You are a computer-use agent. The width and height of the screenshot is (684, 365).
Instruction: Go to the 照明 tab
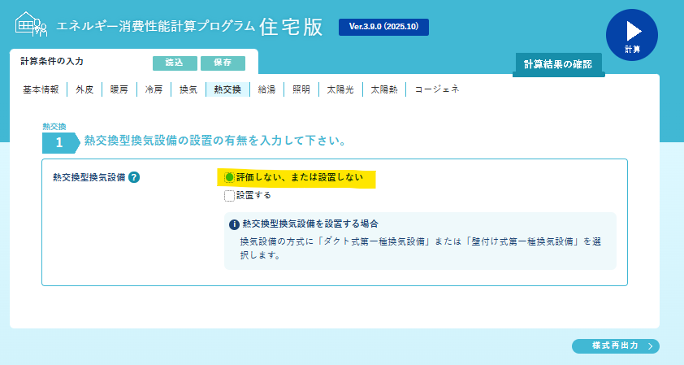point(301,89)
